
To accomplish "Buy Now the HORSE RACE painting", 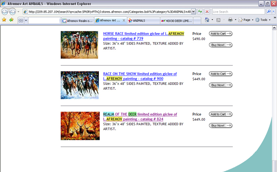I will tap(220, 45).
